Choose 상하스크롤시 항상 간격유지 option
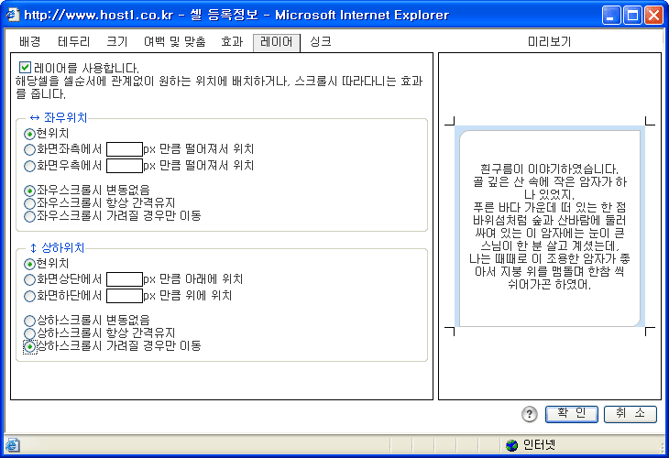The height and width of the screenshot is (458, 669). click(30, 333)
